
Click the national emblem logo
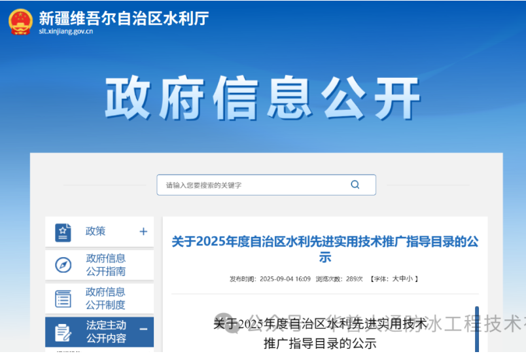pos(20,20)
